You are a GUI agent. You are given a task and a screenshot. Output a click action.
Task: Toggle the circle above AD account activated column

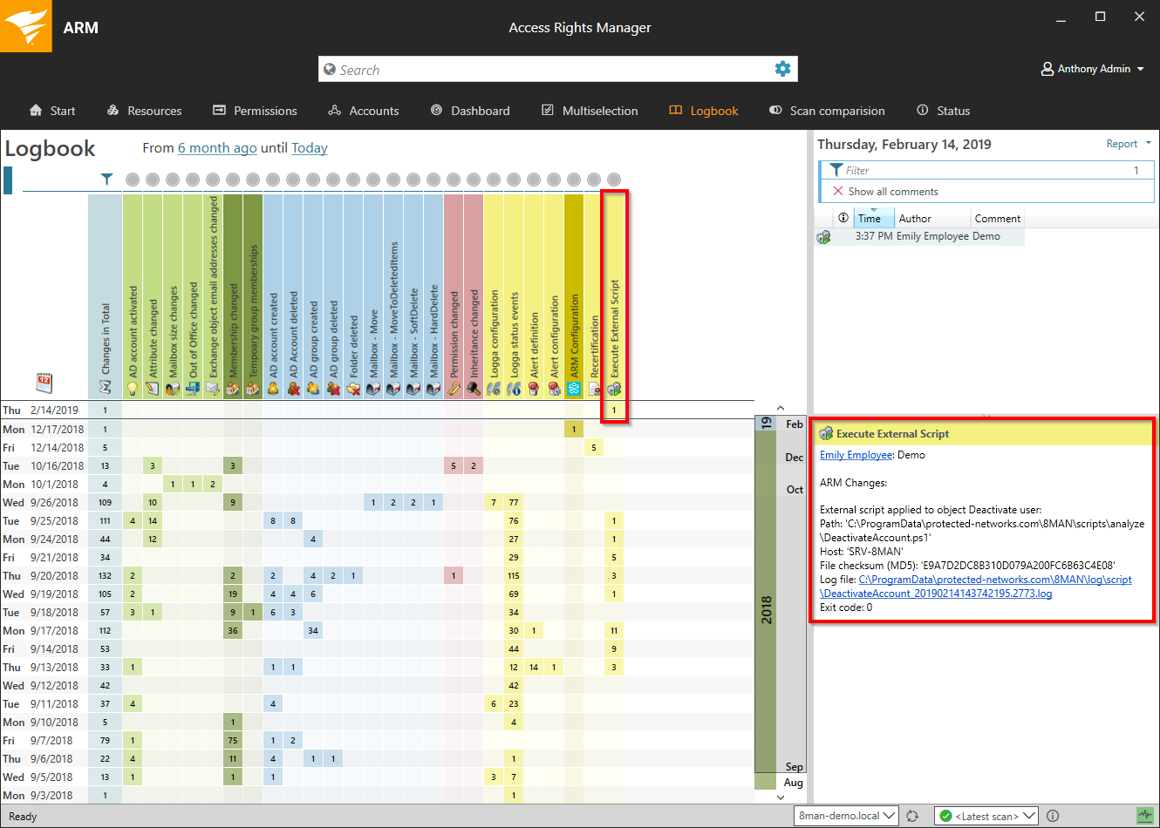[133, 180]
